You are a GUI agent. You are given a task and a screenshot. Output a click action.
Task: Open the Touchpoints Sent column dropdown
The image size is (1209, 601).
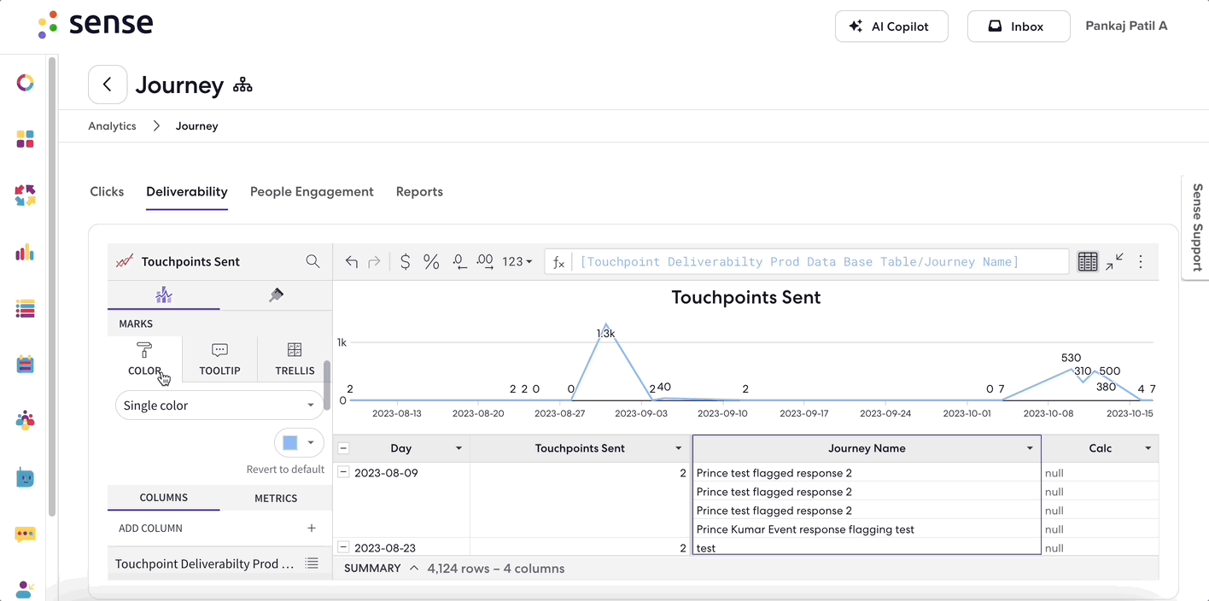[679, 448]
